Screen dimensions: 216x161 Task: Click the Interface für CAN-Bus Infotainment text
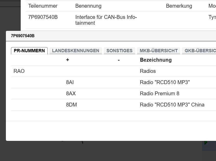(106, 20)
